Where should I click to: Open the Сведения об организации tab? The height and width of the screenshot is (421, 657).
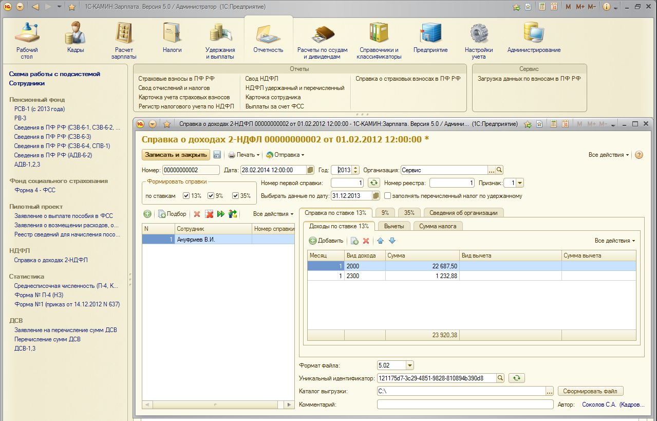463,213
